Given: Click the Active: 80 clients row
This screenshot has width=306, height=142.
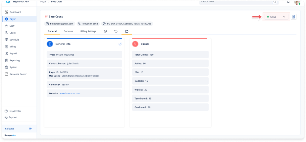Looking at the screenshot, I should [170, 64].
